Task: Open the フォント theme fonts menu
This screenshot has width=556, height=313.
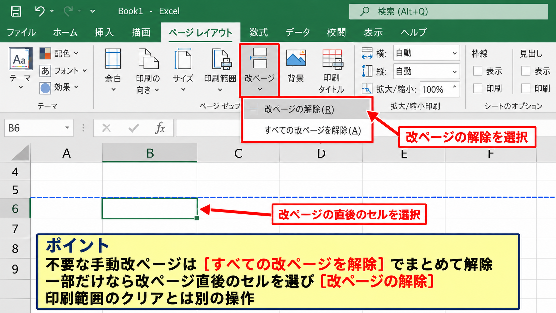Action: tap(63, 71)
